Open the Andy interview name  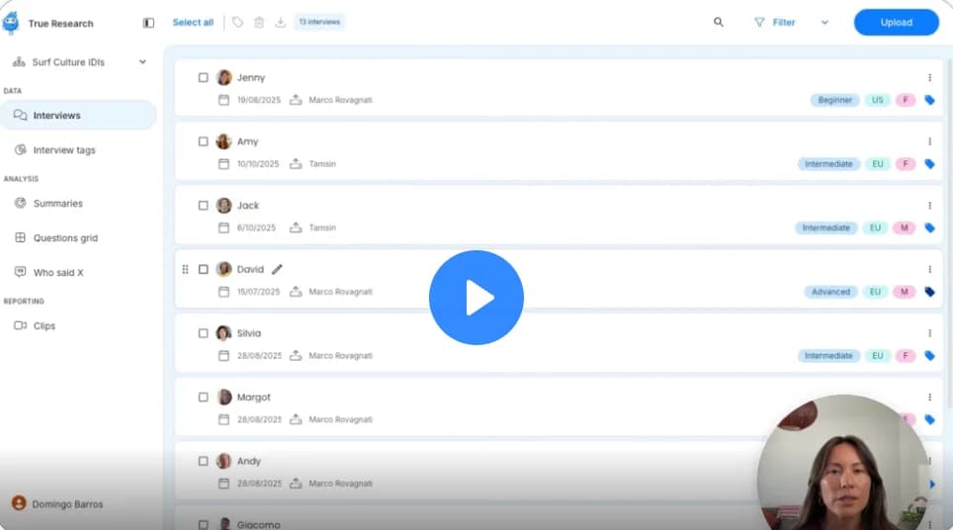[248, 461]
